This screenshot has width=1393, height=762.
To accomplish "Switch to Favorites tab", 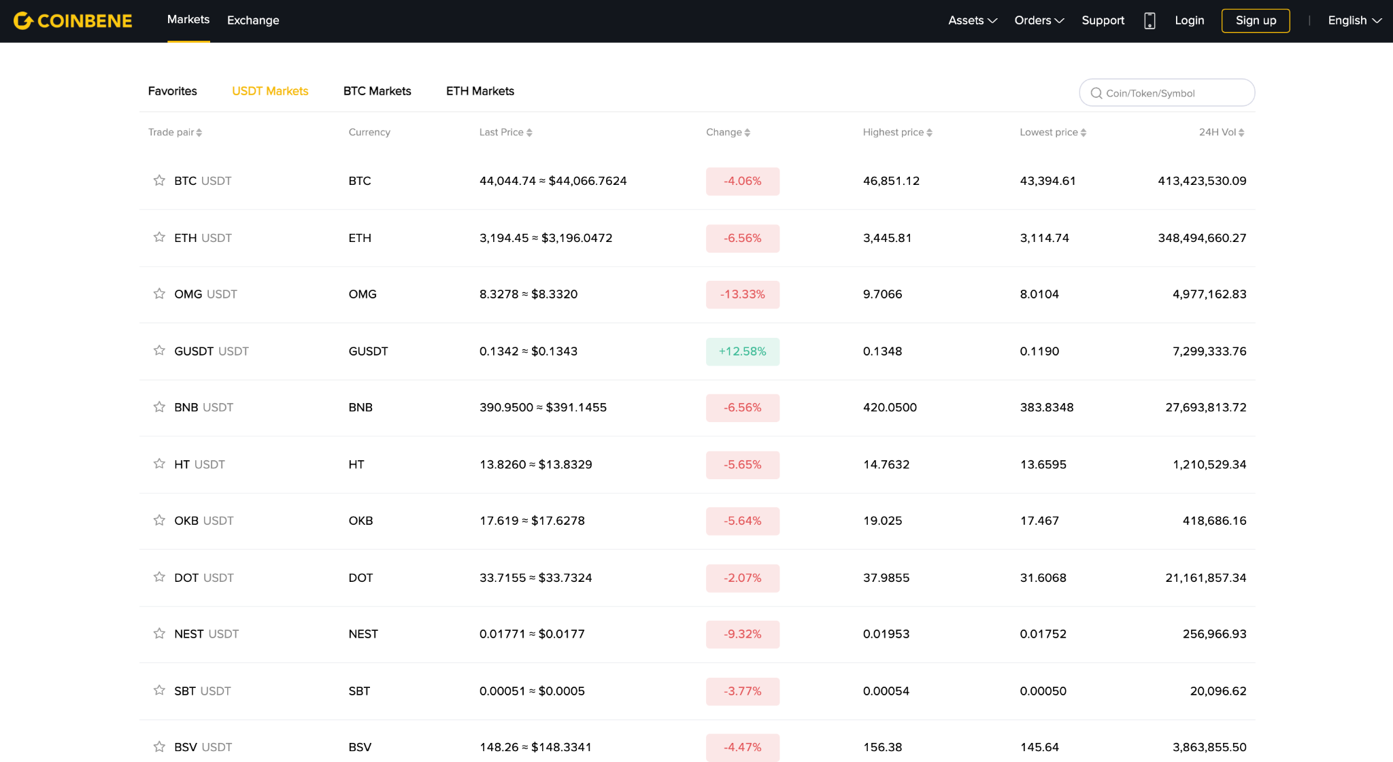I will [x=172, y=91].
